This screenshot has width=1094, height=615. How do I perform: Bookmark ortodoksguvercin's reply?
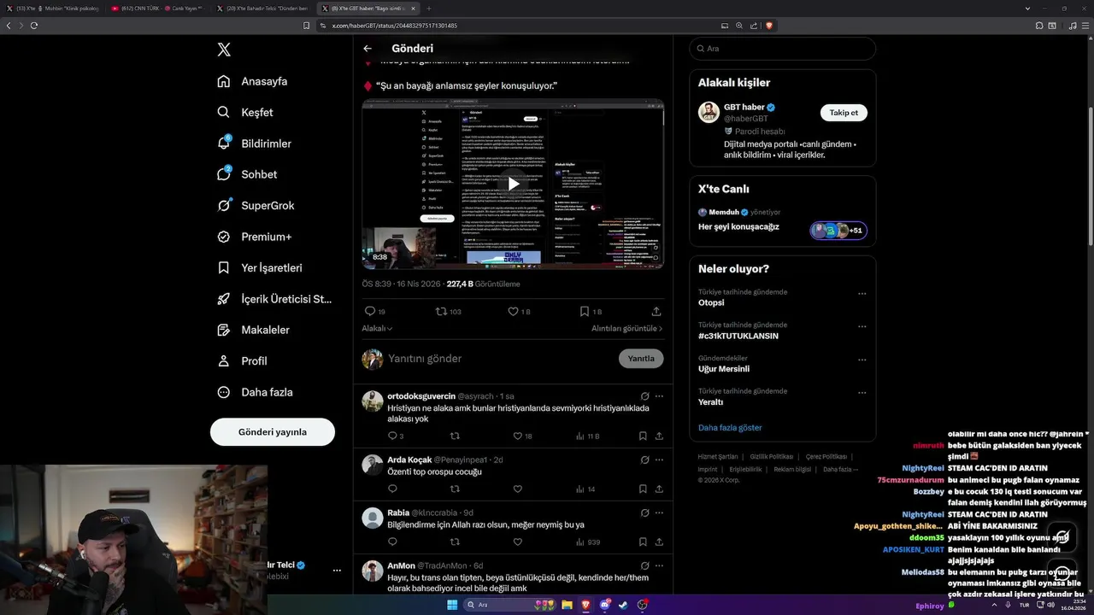643,436
